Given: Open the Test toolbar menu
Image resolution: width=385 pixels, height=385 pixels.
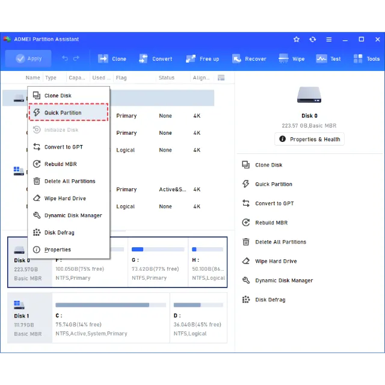Looking at the screenshot, I should 328,59.
